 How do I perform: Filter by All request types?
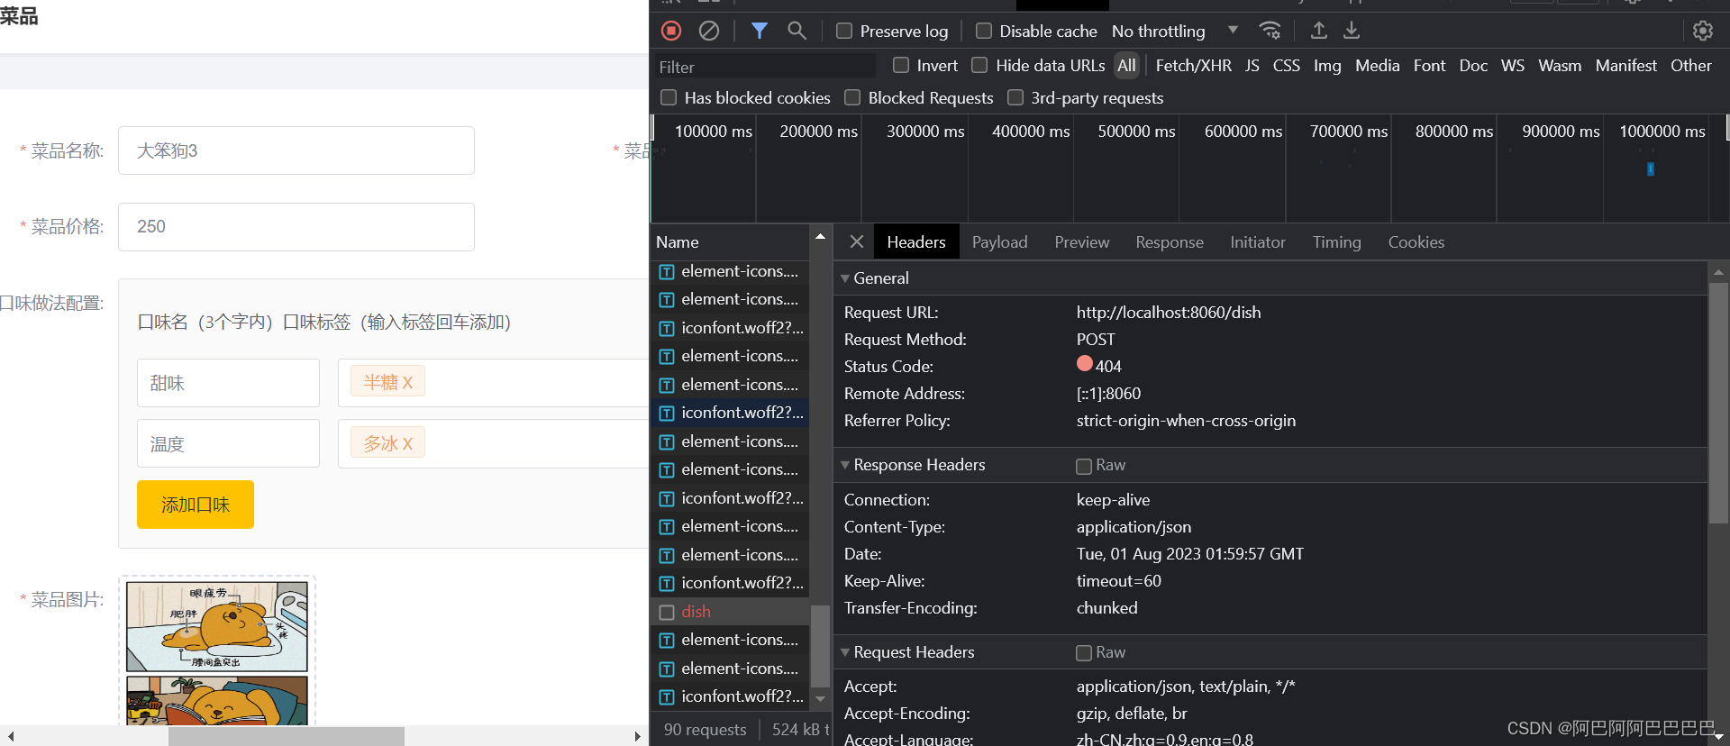(1126, 65)
